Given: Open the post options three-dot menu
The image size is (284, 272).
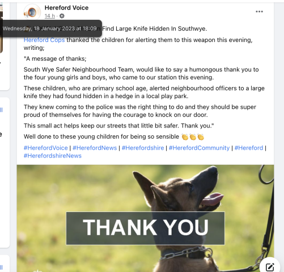Looking at the screenshot, I should tap(259, 11).
